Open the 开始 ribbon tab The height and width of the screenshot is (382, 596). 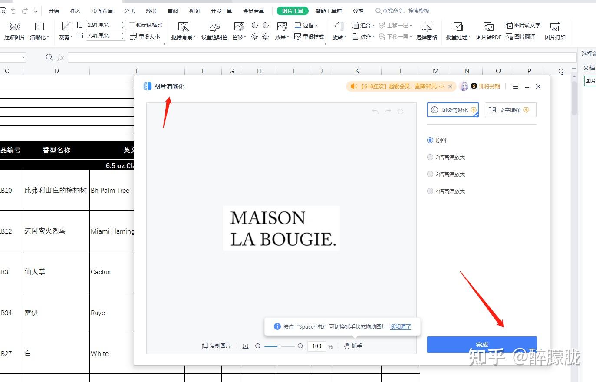[54, 11]
